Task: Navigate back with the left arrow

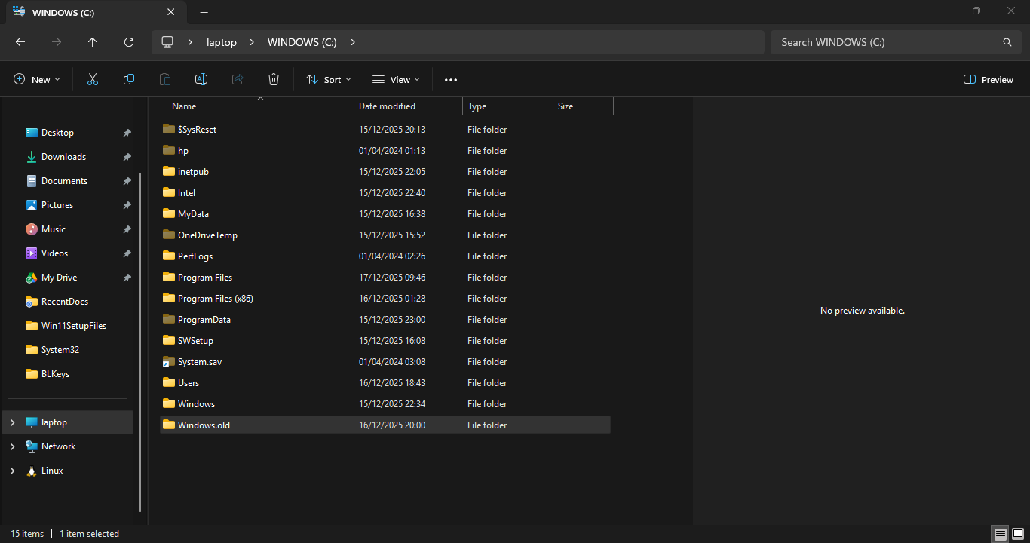Action: 20,42
